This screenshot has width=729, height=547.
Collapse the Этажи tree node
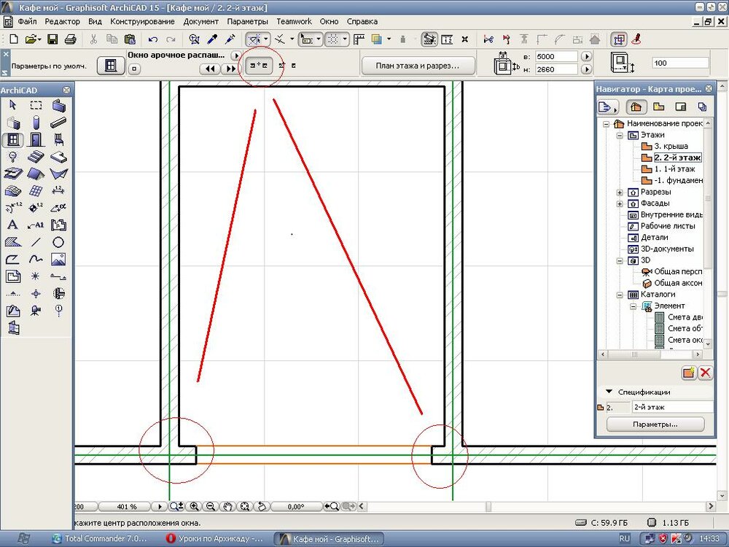coord(620,135)
